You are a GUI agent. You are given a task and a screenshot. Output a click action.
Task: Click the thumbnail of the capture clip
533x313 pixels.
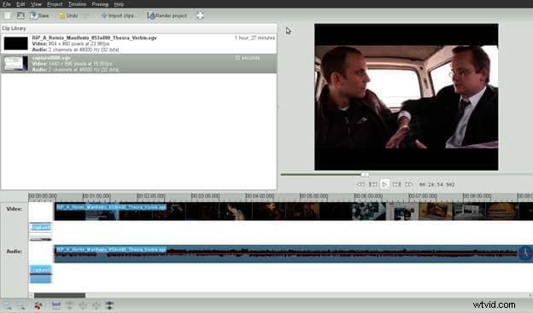[x=15, y=63]
